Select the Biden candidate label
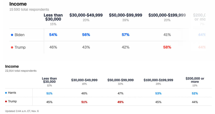 (19, 35)
